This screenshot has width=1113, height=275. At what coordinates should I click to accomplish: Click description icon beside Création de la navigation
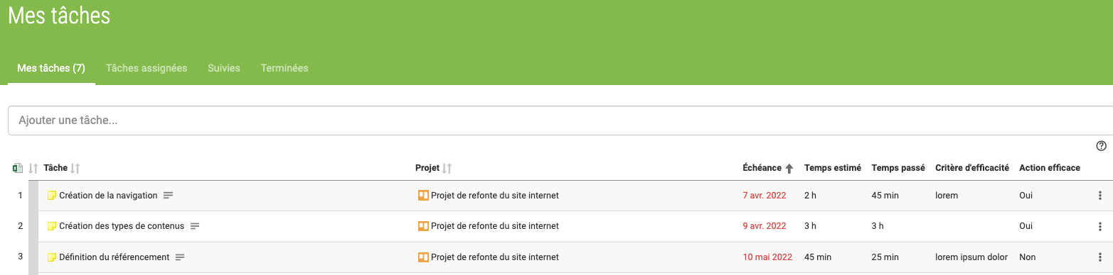point(168,196)
